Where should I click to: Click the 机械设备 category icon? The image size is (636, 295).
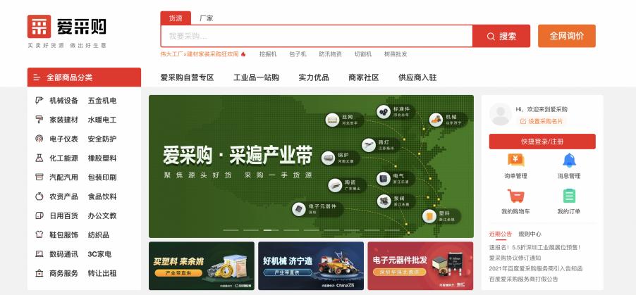[x=39, y=101]
